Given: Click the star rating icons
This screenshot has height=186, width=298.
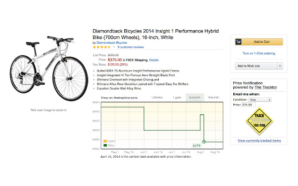Looking at the screenshot, I should 102,47.
